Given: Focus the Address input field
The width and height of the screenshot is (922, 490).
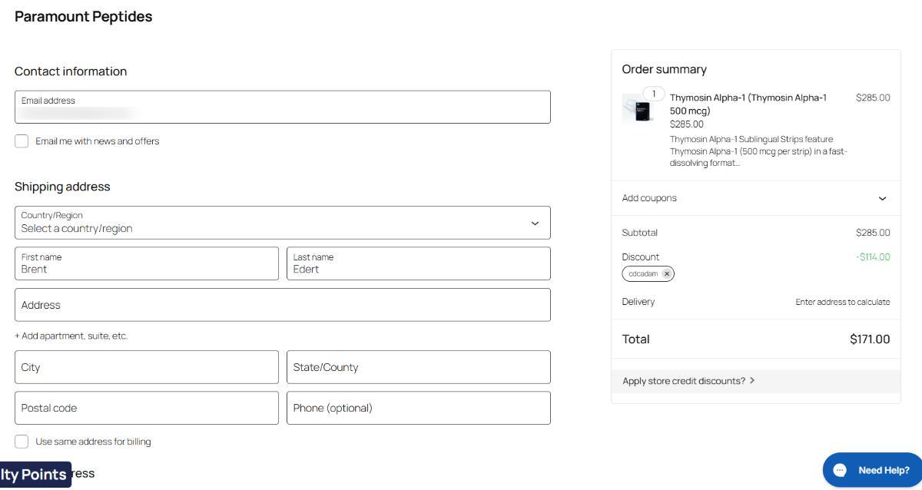Looking at the screenshot, I should click(x=282, y=305).
